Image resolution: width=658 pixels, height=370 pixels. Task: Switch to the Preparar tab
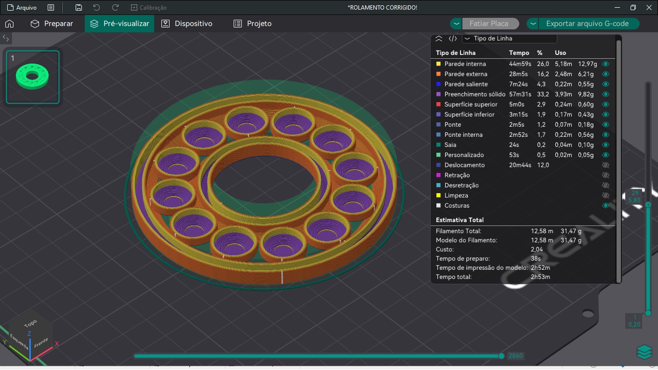point(52,24)
